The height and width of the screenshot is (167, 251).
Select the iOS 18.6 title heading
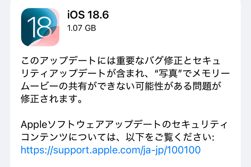tap(88, 15)
